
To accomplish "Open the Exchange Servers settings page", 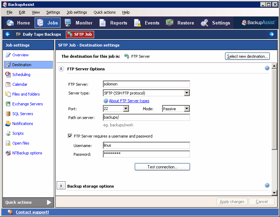I will pos(28,104).
